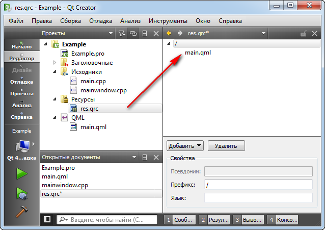Select mainwindow.cpp in the project tree

(103, 90)
